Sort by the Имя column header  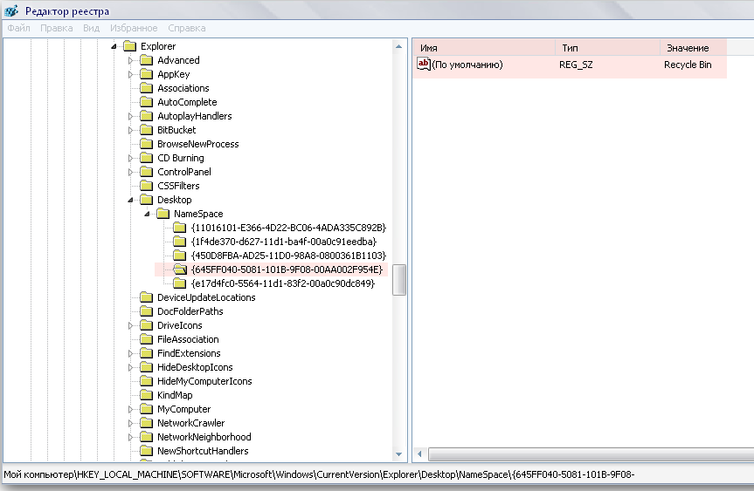[485, 48]
